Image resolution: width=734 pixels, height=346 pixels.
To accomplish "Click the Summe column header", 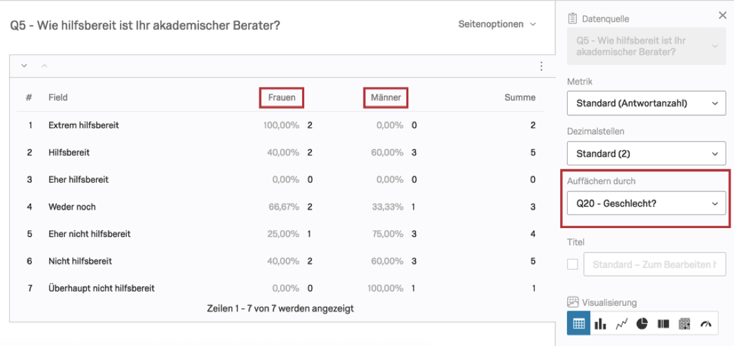I will tap(520, 98).
